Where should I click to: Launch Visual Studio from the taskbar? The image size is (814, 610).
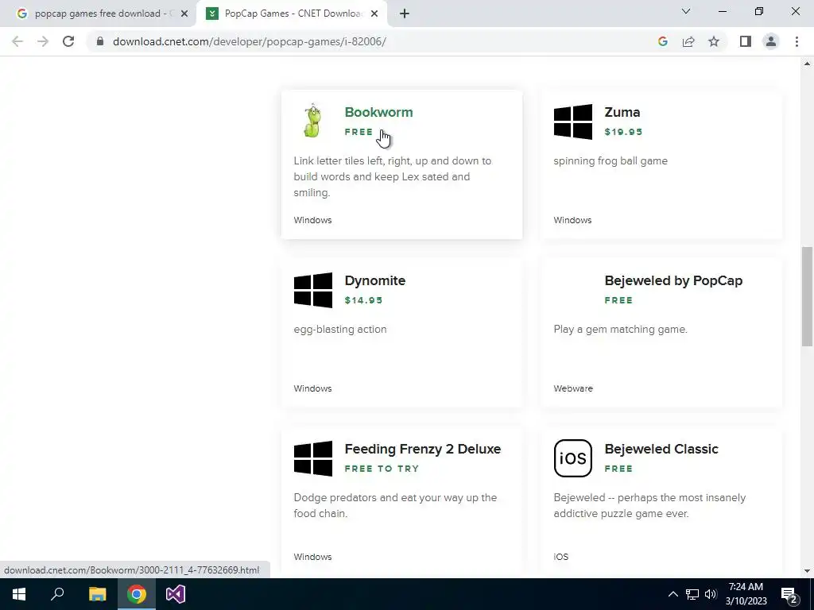pos(176,594)
